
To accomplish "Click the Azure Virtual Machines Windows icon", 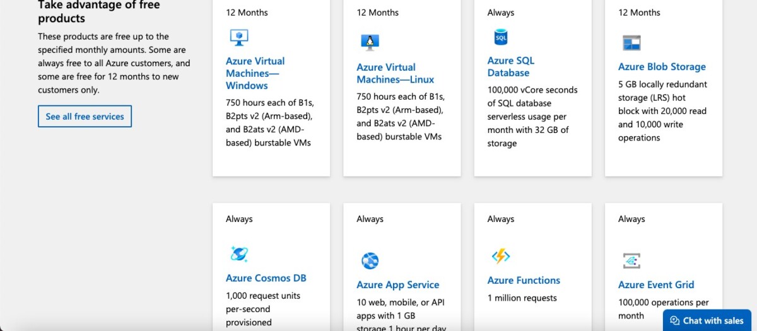I will click(239, 37).
